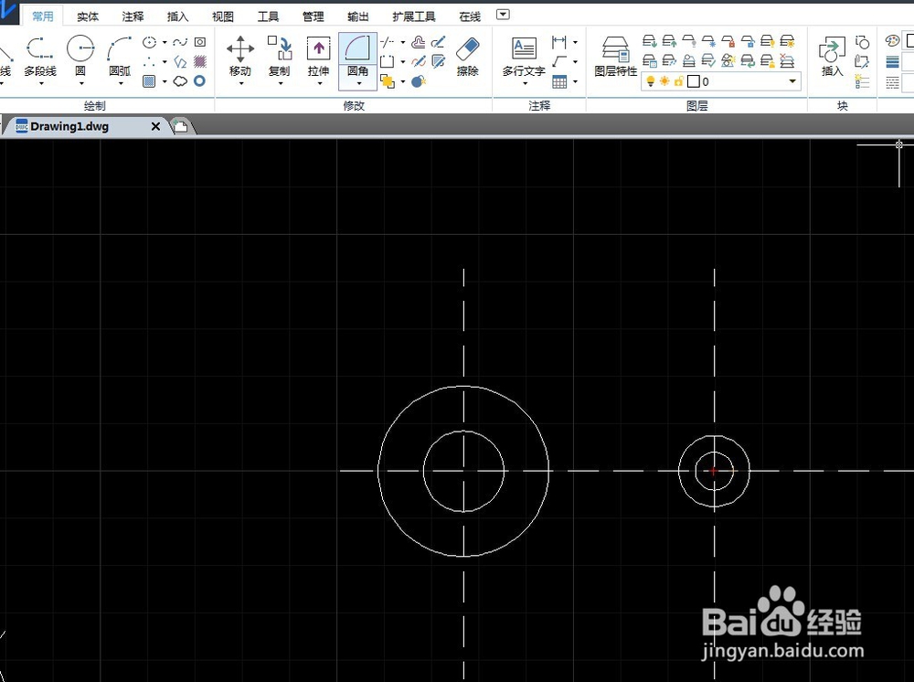Image resolution: width=914 pixels, height=682 pixels.
Task: Select the 圆 circle drawing tool
Action: coord(80,57)
